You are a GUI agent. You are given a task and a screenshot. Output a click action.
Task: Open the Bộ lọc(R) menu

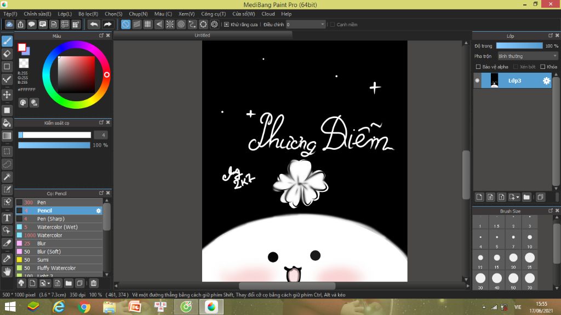pos(88,14)
